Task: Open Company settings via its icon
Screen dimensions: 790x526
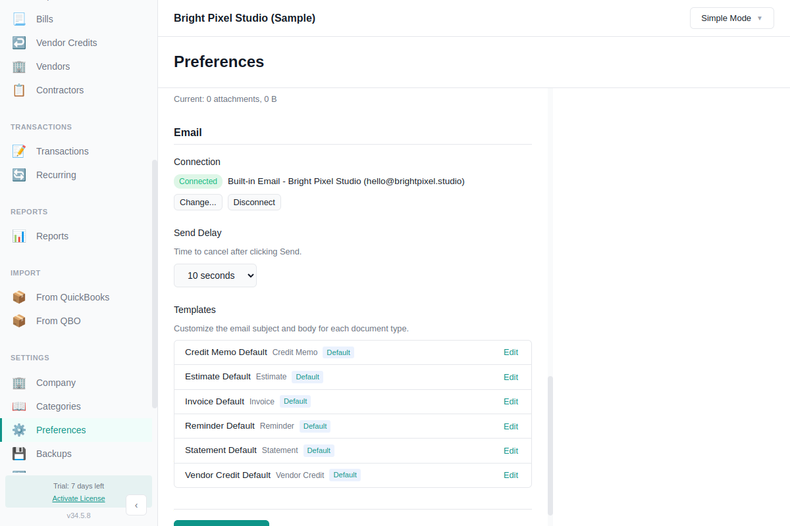Action: point(18,382)
